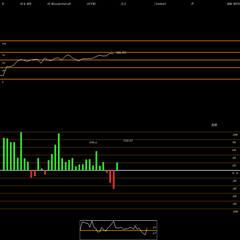Click the 21 label in mini chart
The width and height of the screenshot is (240, 240).
[x=155, y=228]
